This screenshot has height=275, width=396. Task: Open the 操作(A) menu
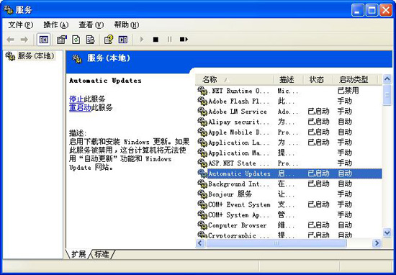click(x=56, y=24)
